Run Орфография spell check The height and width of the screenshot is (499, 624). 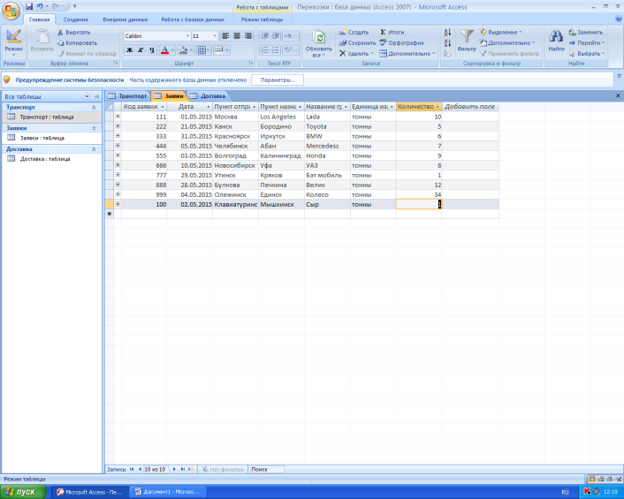coord(401,43)
